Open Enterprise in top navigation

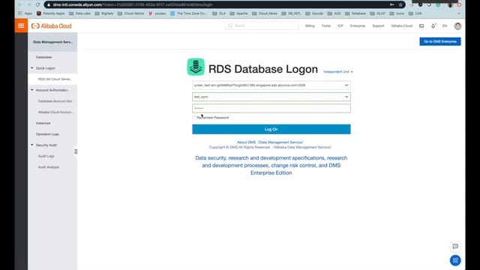[358, 26]
